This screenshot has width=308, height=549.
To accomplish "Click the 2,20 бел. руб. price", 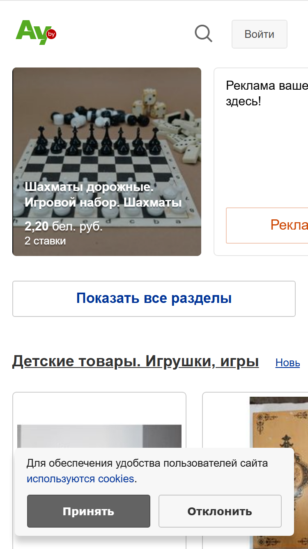I will click(64, 226).
